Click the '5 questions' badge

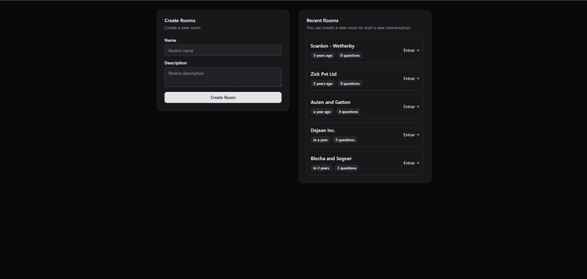[x=345, y=140]
